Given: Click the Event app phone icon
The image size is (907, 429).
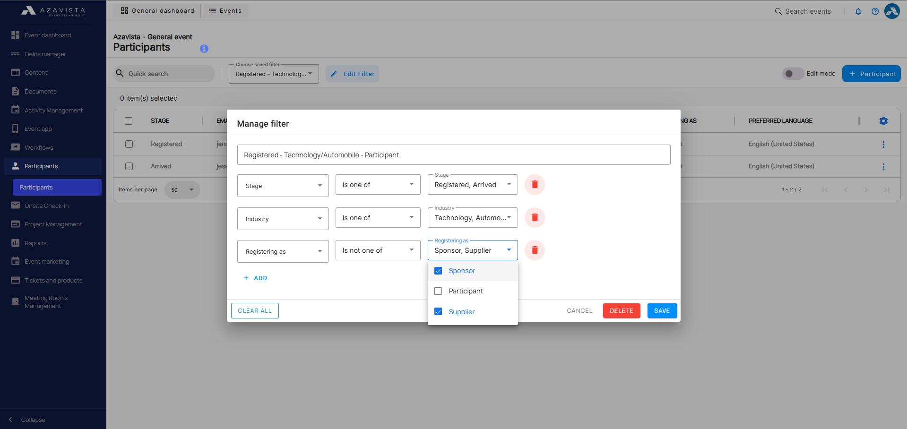Looking at the screenshot, I should [16, 129].
